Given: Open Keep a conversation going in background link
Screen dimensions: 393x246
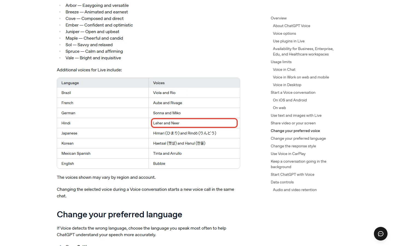Looking at the screenshot, I should [299, 164].
